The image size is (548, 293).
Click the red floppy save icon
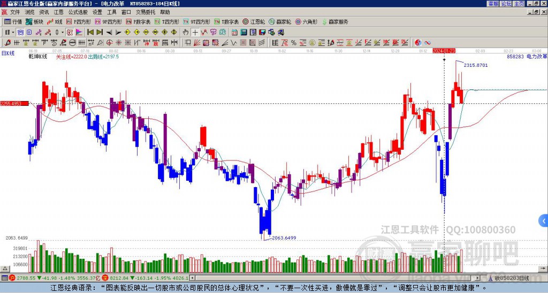click(262, 33)
